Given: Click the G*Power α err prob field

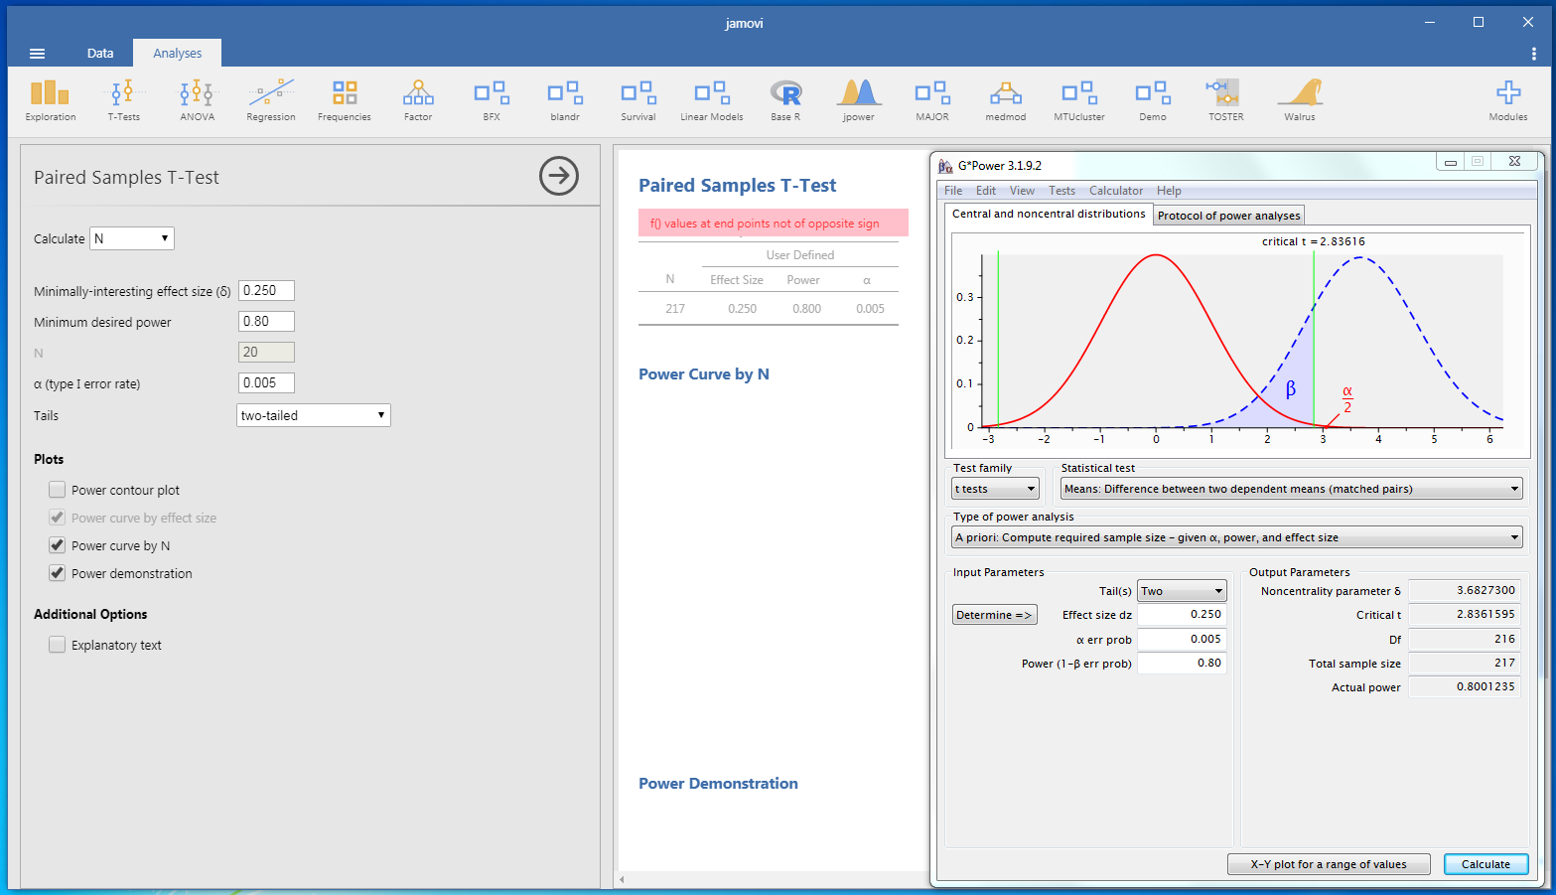Looking at the screenshot, I should pos(1182,640).
